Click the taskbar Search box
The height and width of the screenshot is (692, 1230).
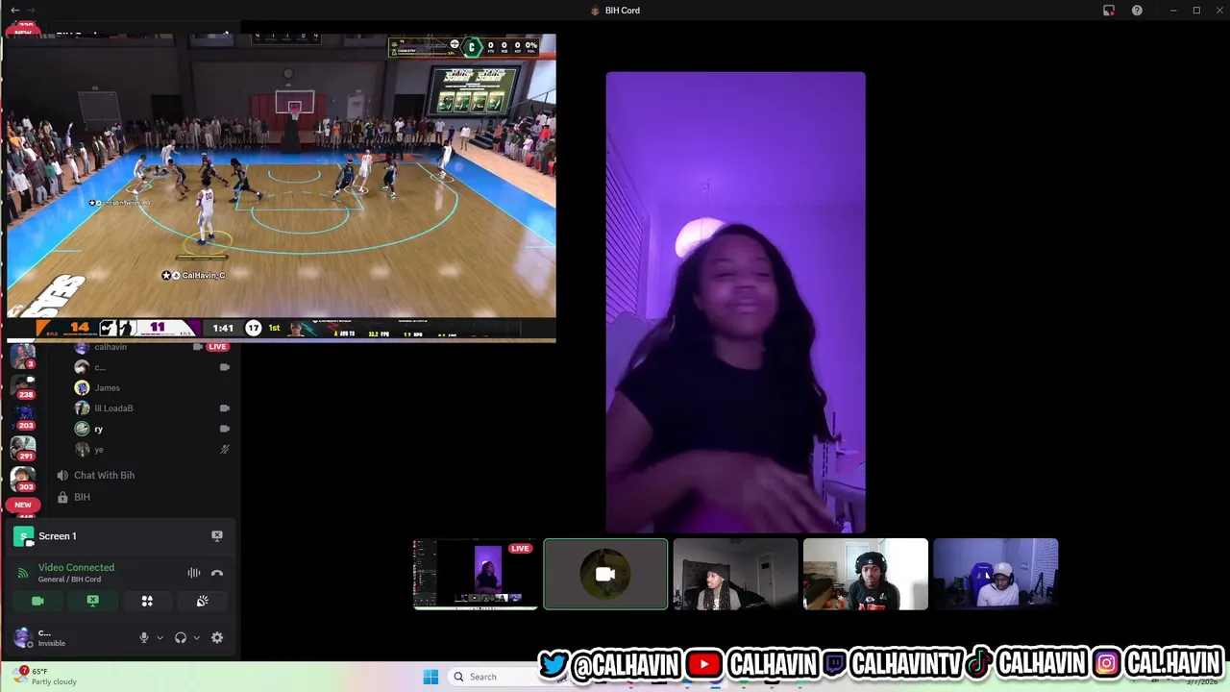point(496,677)
